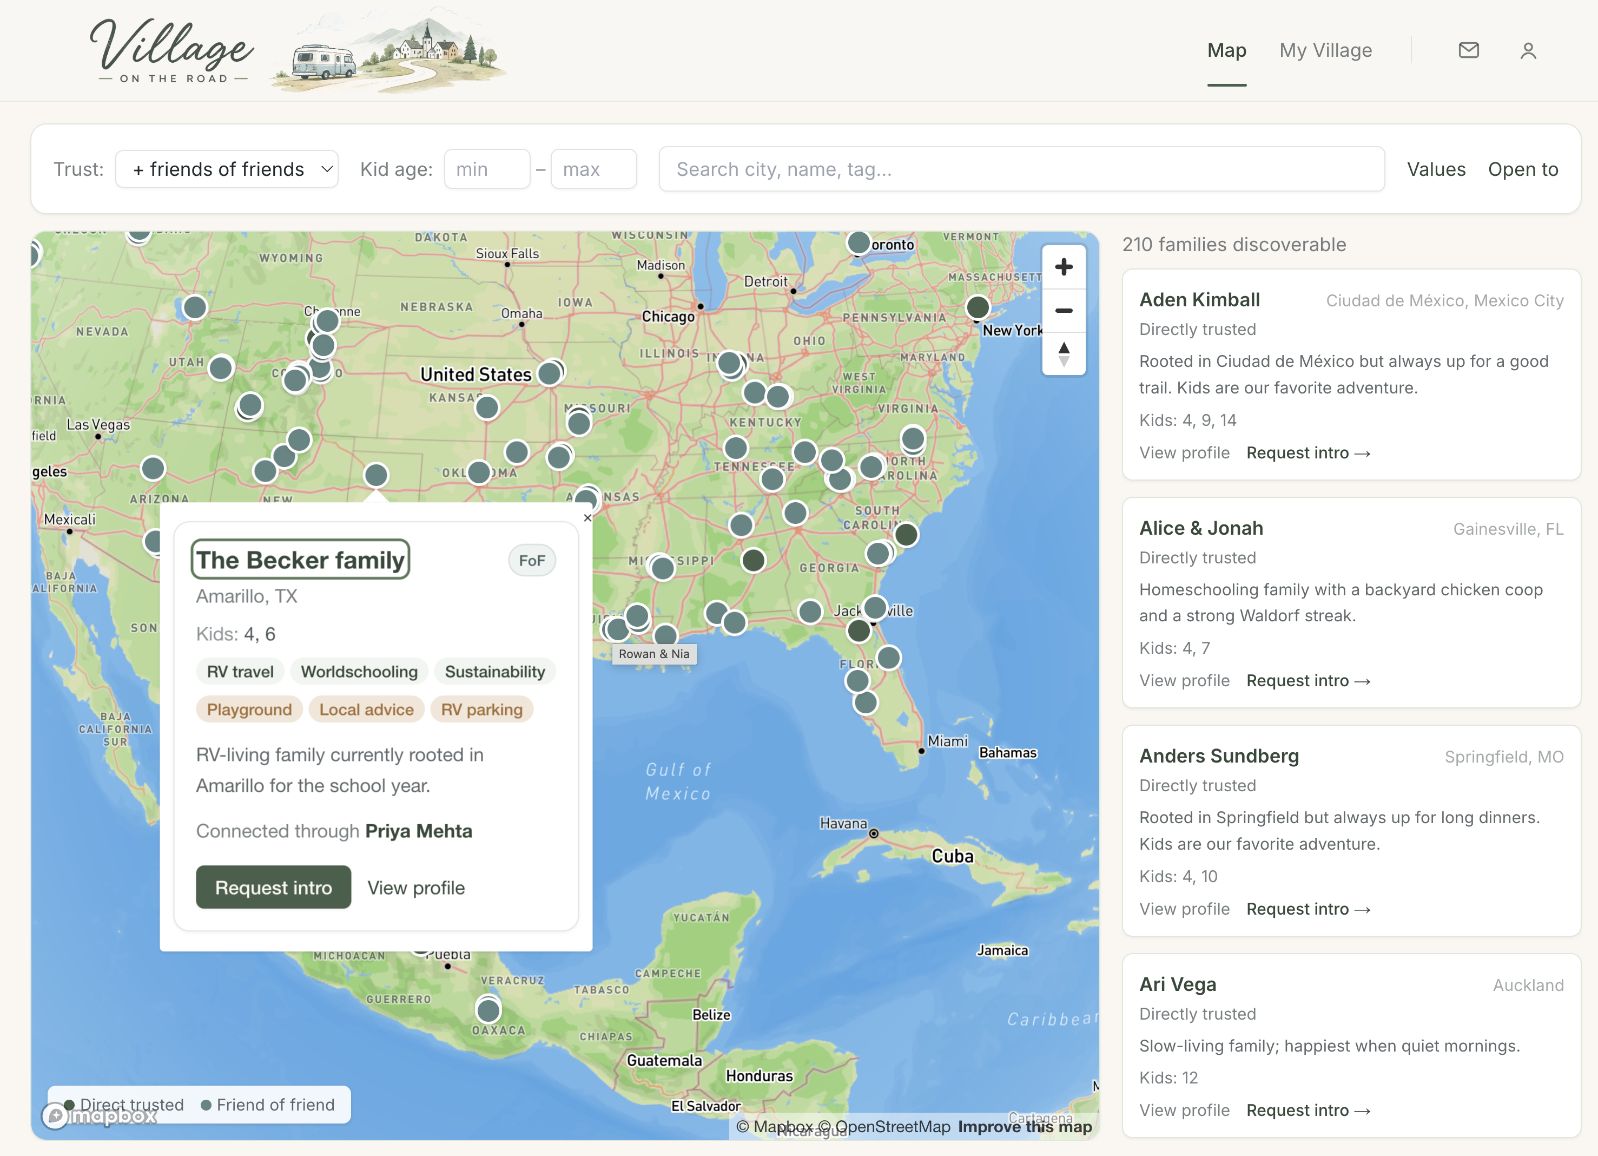Zoom in on the map
Screen dimensions: 1598x1156
[x=1063, y=267]
